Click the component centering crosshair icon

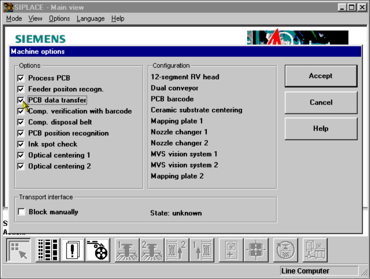tap(256, 250)
